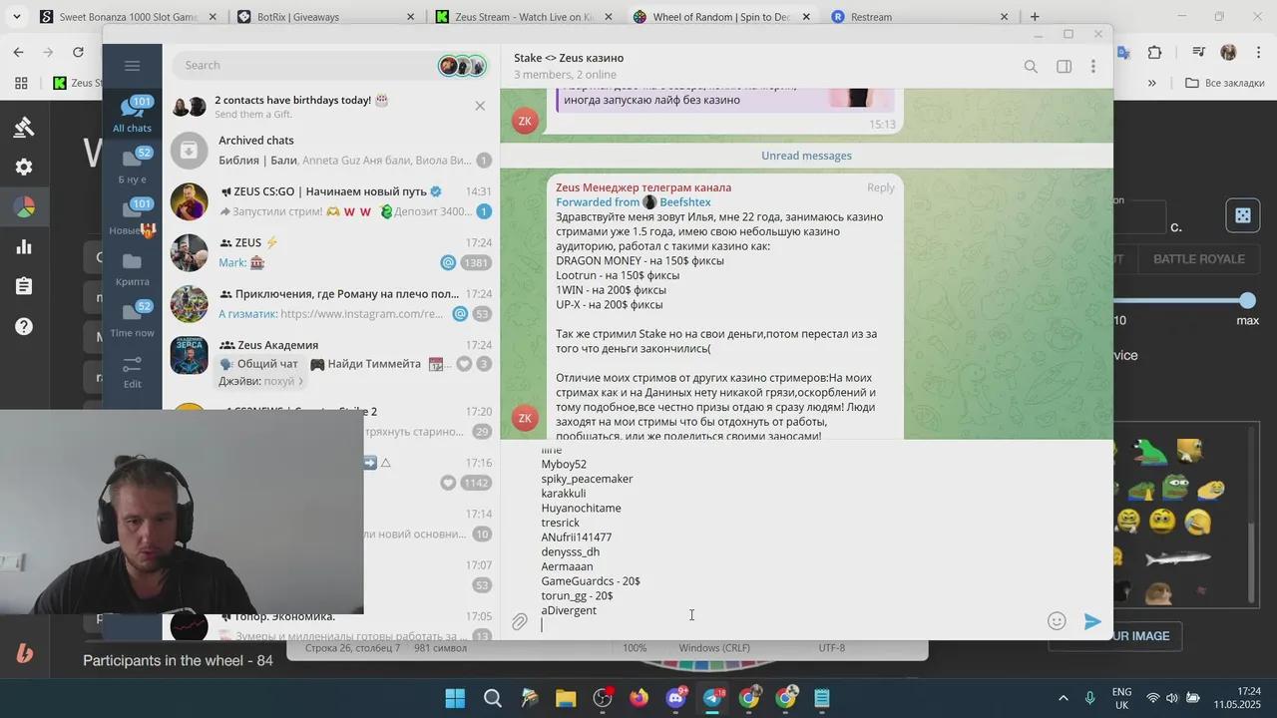Open Firefox from the taskbar

pyautogui.click(x=639, y=698)
